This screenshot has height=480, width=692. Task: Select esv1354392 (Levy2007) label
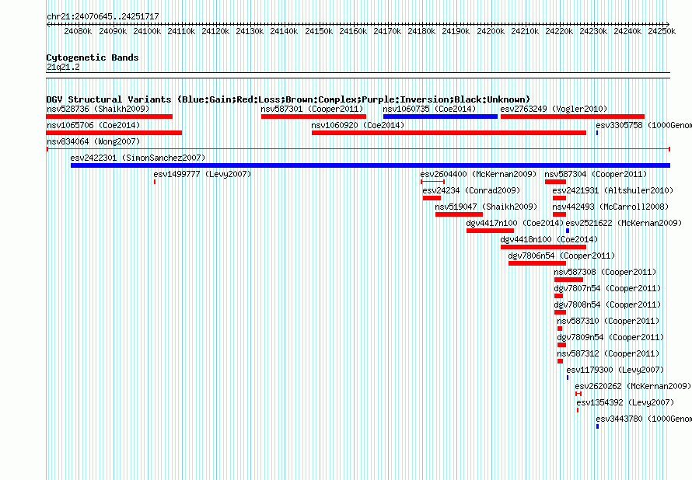click(625, 402)
